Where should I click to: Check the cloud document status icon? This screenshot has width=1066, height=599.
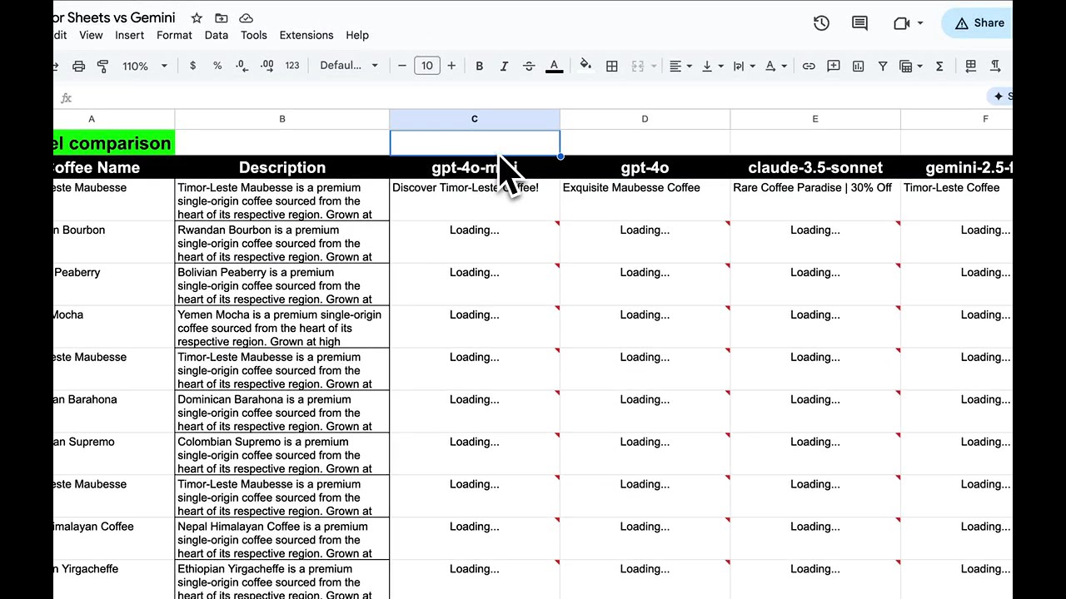(246, 17)
